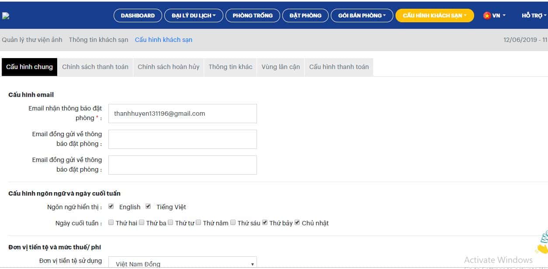Image resolution: width=548 pixels, height=269 pixels.
Task: Uncheck the Chủ nhật weekend checkbox
Action: click(297, 223)
